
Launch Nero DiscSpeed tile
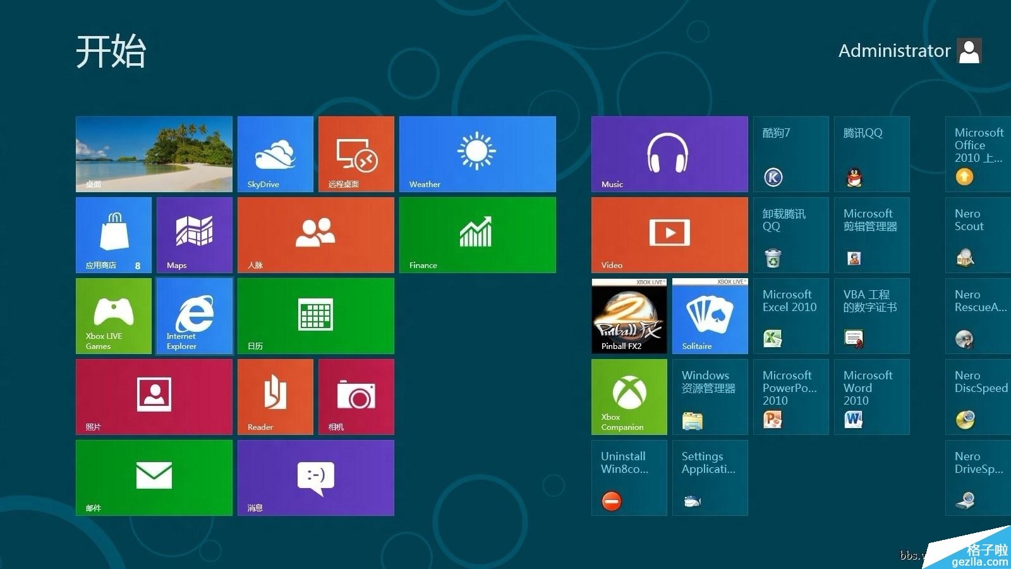tap(978, 397)
